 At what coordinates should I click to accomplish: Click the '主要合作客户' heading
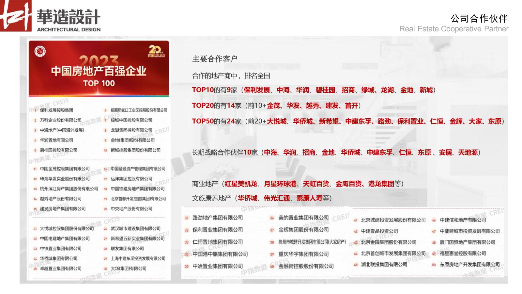pyautogui.click(x=215, y=59)
